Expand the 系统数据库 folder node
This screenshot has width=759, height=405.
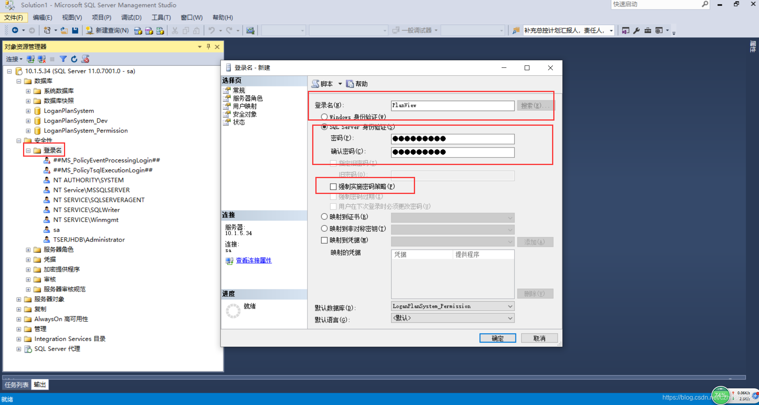tap(28, 91)
